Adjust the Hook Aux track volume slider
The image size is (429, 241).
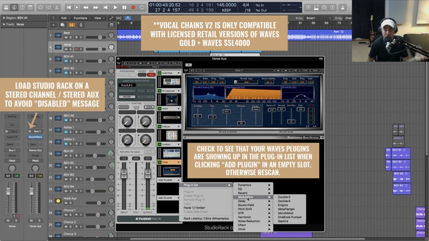tap(96, 203)
